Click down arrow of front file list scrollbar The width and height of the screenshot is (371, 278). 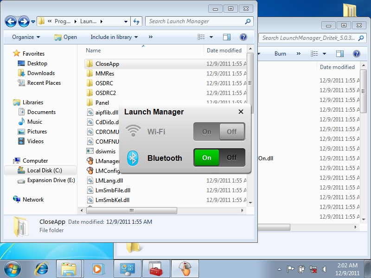[250, 202]
